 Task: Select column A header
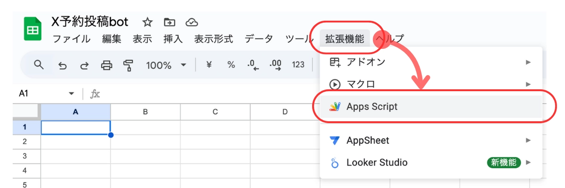click(76, 112)
